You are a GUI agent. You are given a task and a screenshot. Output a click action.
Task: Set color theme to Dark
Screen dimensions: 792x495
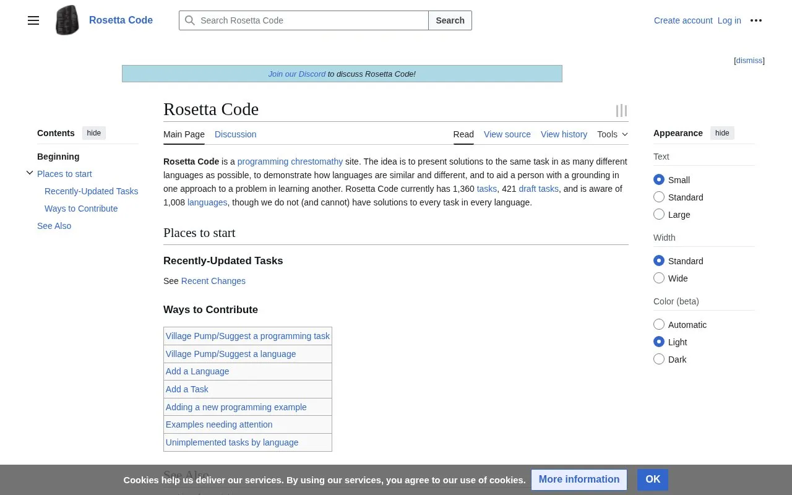click(x=659, y=359)
